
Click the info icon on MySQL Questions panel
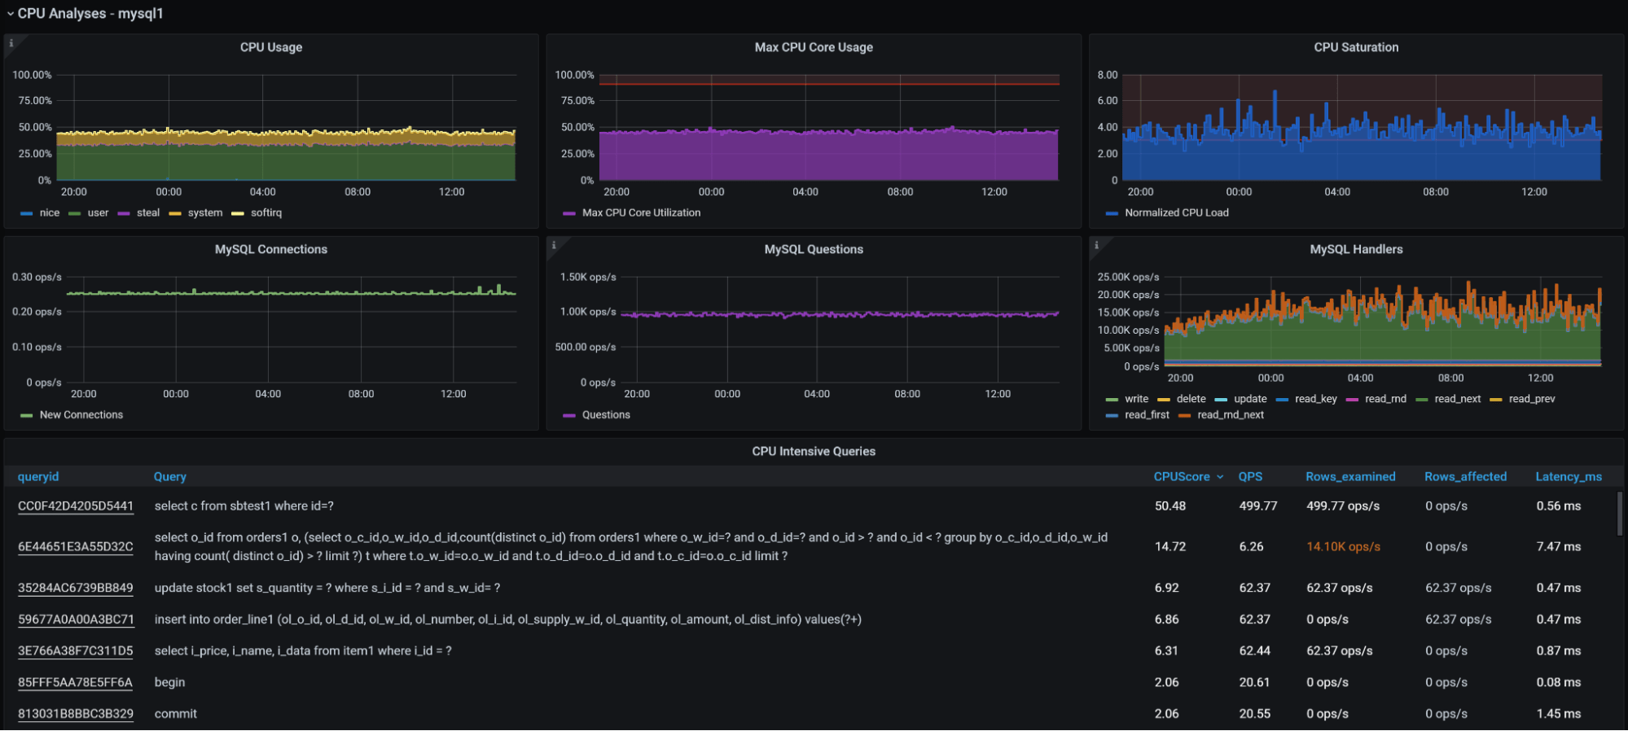tap(554, 245)
